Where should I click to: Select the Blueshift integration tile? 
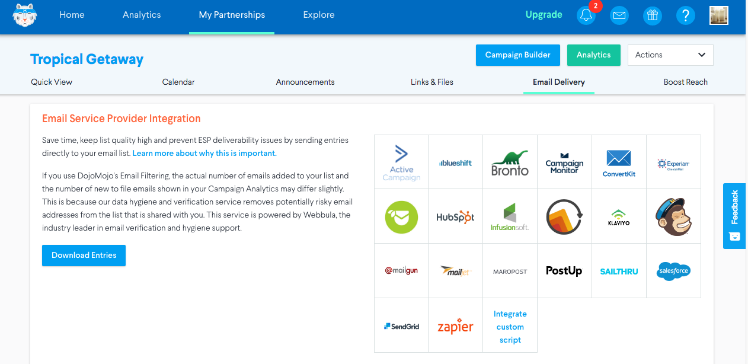click(x=456, y=162)
